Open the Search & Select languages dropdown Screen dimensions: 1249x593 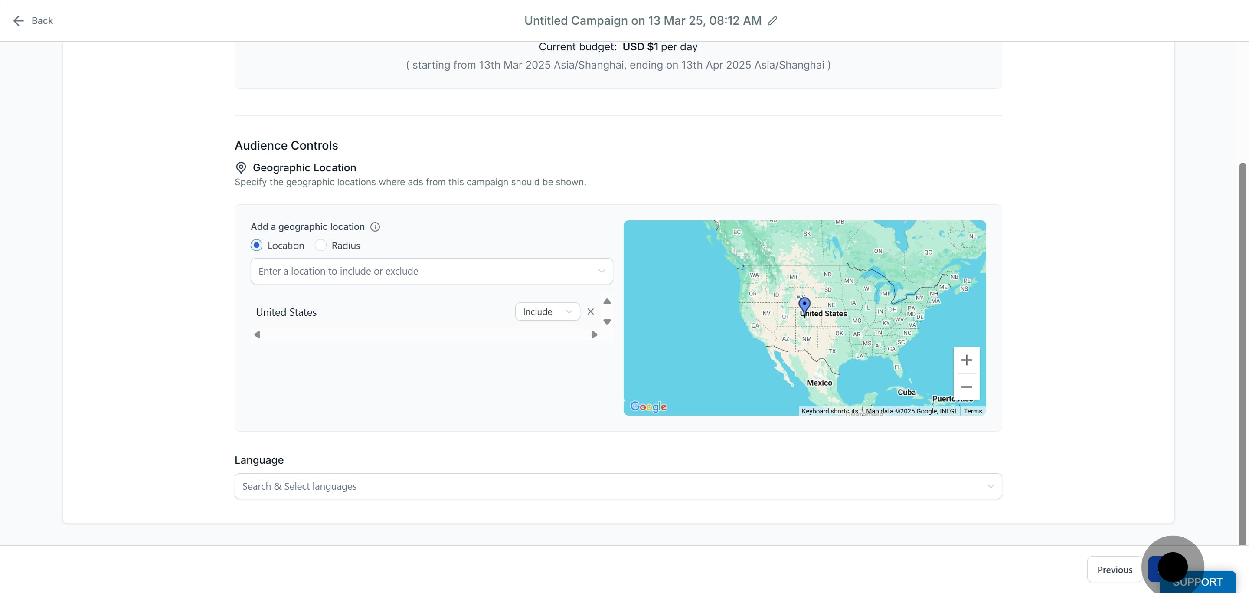[618, 486]
